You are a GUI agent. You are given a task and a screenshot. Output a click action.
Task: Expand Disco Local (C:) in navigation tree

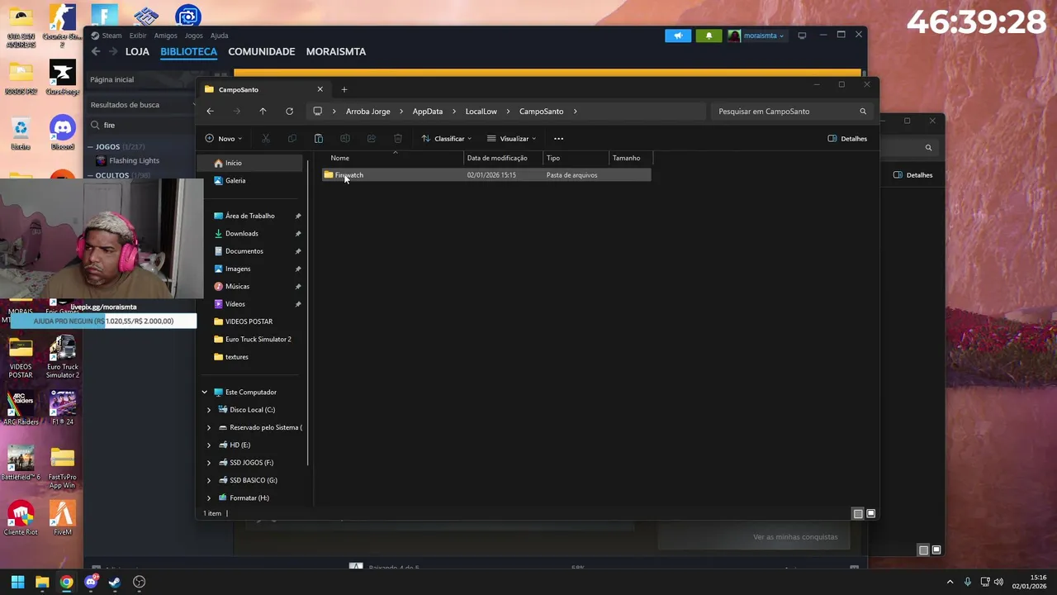click(209, 410)
